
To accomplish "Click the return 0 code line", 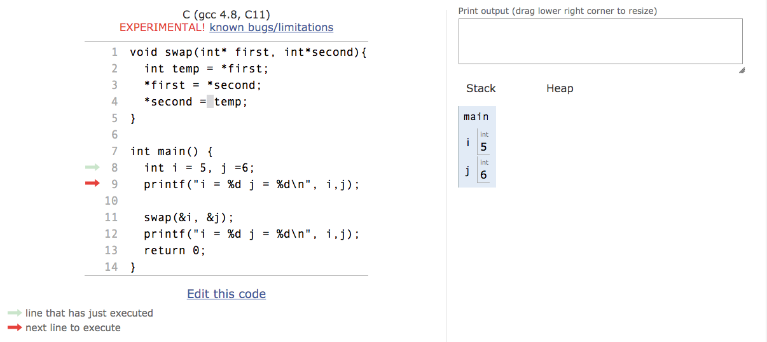I will (x=175, y=250).
